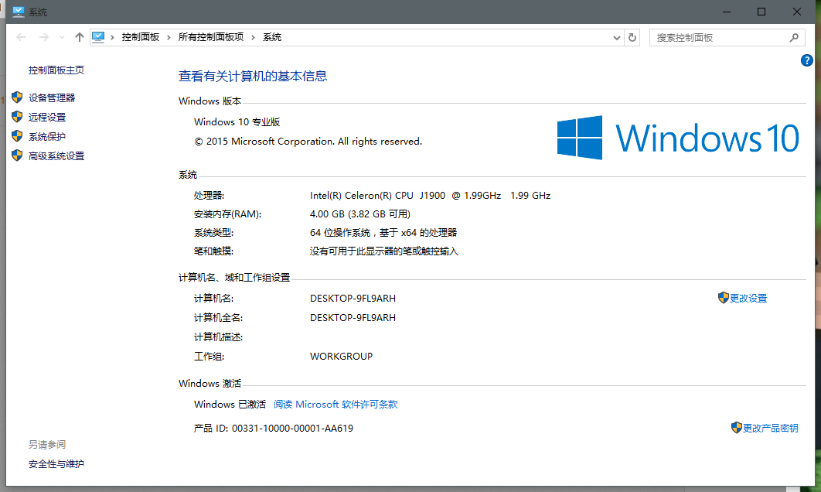
Task: Close the 系统 window
Action: point(797,12)
